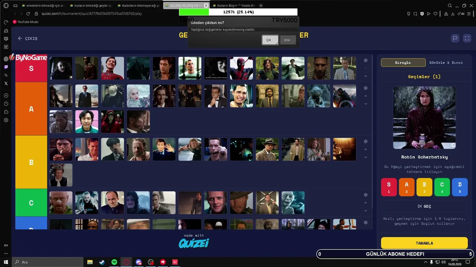Open the send/flow arrow icon
The height and width of the screenshot is (267, 476).
click(x=429, y=14)
